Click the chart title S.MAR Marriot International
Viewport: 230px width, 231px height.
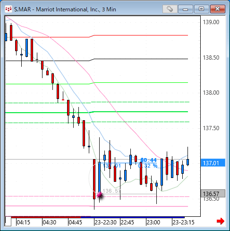coord(65,9)
